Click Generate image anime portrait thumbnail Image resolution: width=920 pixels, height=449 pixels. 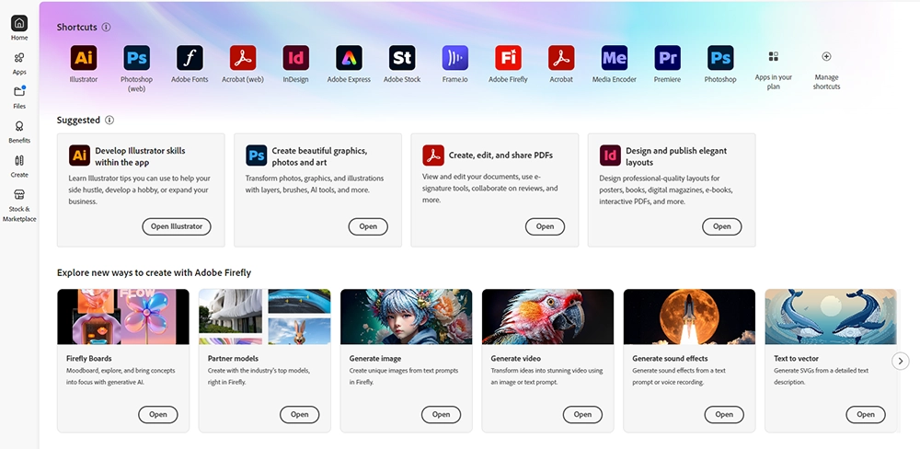point(406,317)
